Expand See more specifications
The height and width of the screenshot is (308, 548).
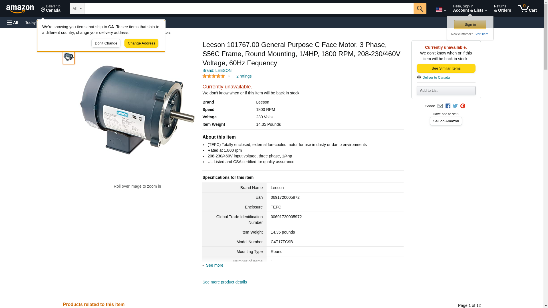click(x=214, y=265)
